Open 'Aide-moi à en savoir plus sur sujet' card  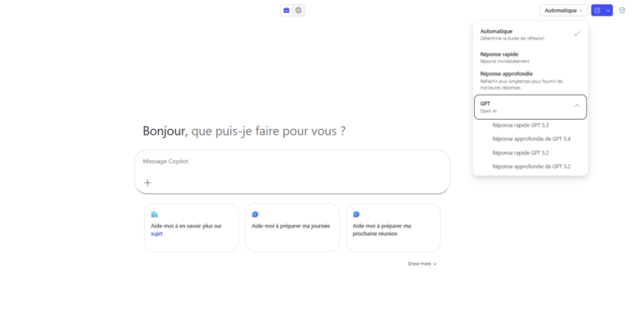pyautogui.click(x=192, y=228)
